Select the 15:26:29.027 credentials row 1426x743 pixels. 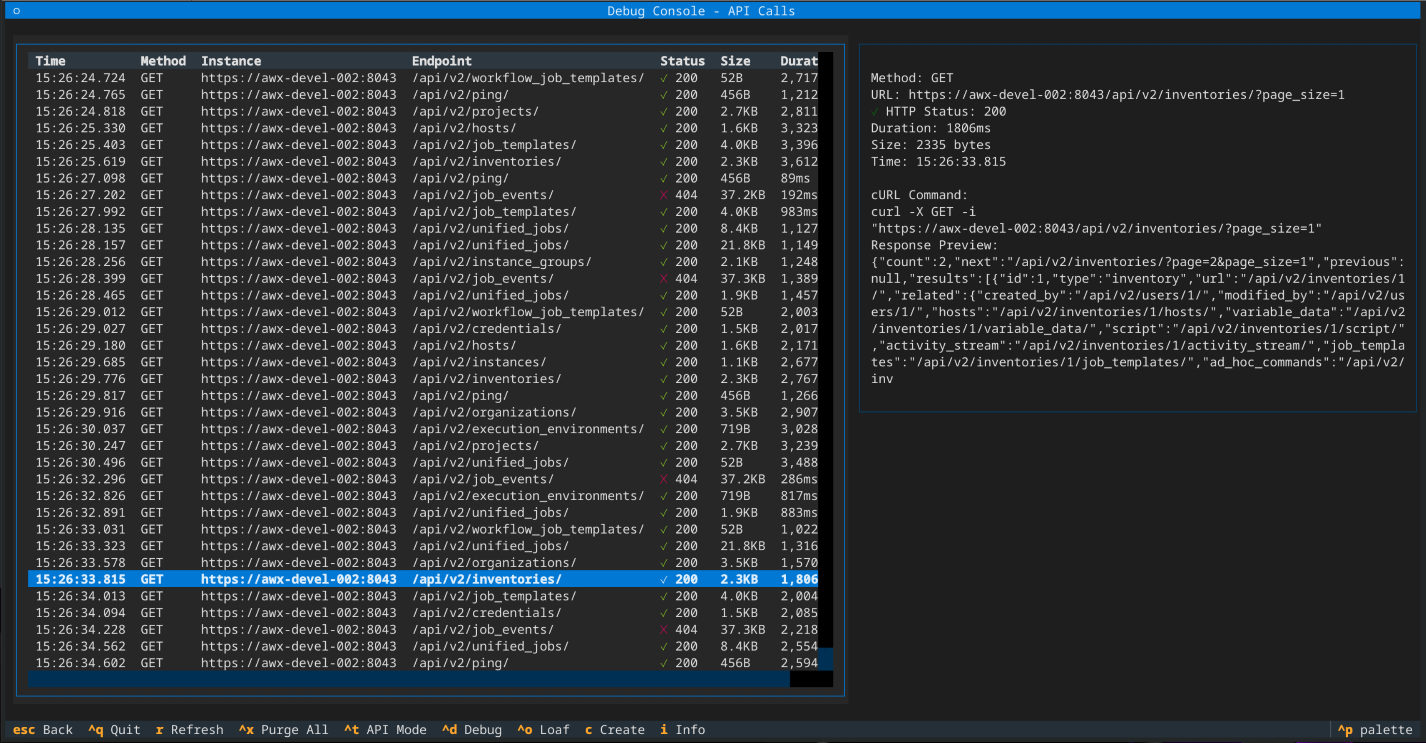pos(423,328)
